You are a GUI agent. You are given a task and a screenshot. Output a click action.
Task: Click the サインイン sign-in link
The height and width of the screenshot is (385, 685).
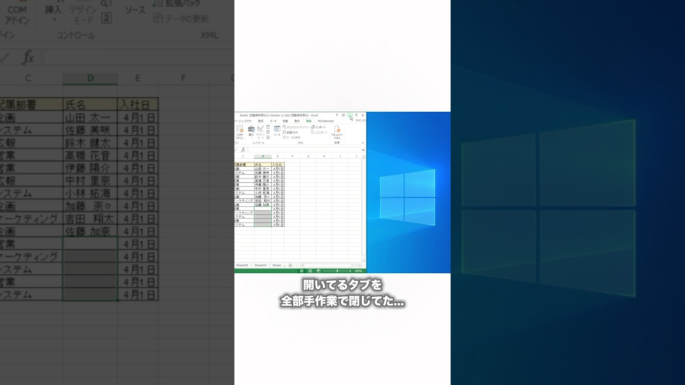[361, 121]
